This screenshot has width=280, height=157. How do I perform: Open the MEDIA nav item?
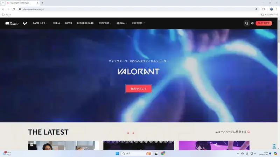coord(56,23)
